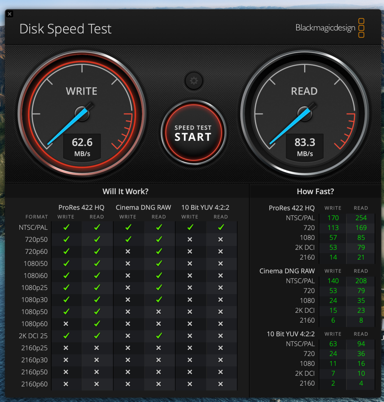Start the speed test
Viewport: 384px width, 402px height.
point(194,133)
